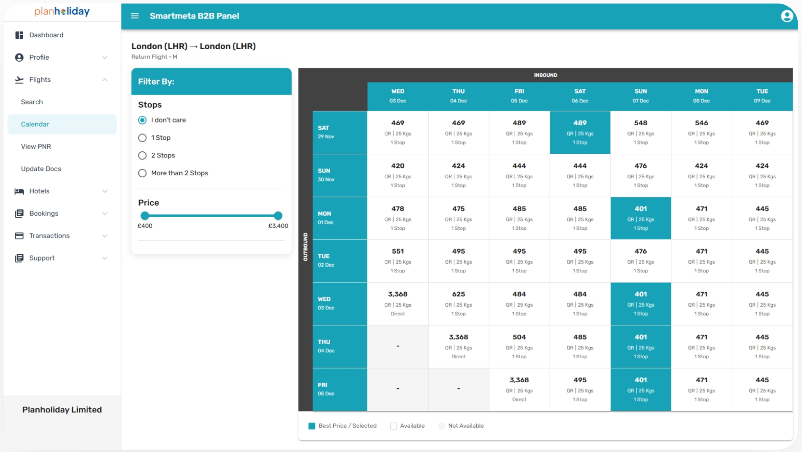Select the 3,368 Direct fare on Wed 03 Dec

[x=398, y=303]
